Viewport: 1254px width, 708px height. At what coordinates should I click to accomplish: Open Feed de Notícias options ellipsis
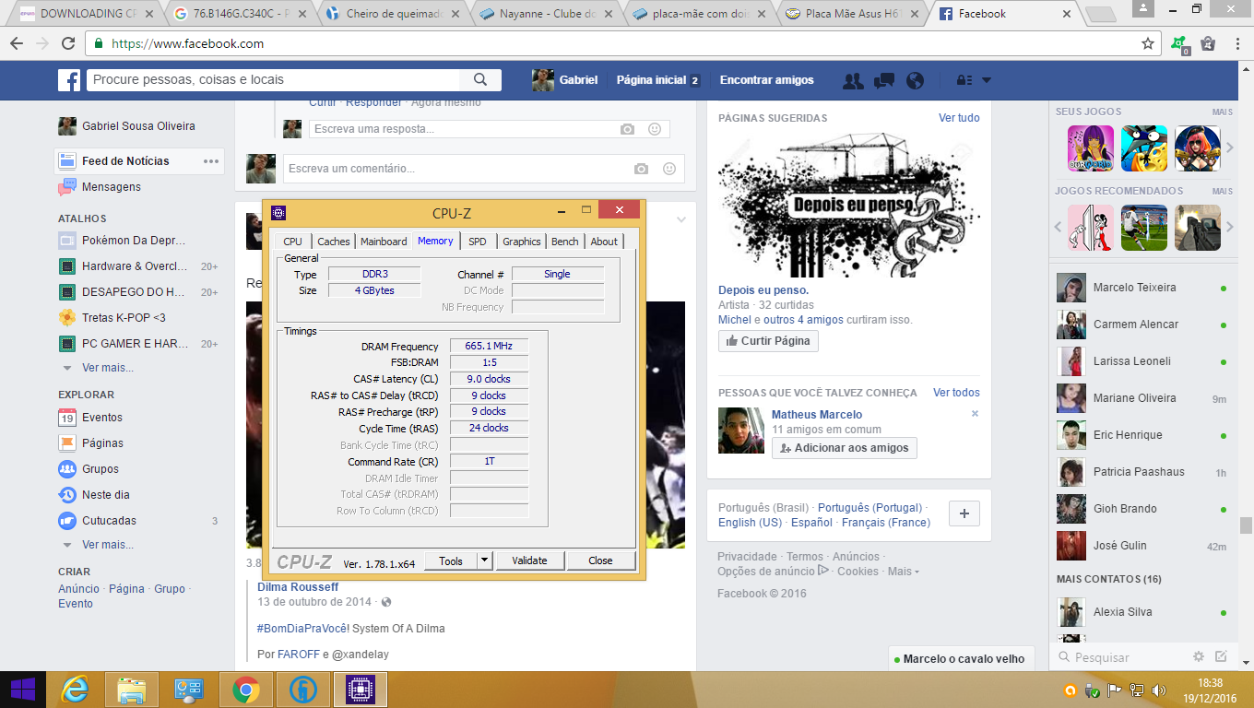(211, 161)
